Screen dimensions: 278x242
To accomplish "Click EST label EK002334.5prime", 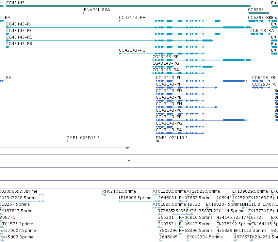I will click(x=205, y=237).
